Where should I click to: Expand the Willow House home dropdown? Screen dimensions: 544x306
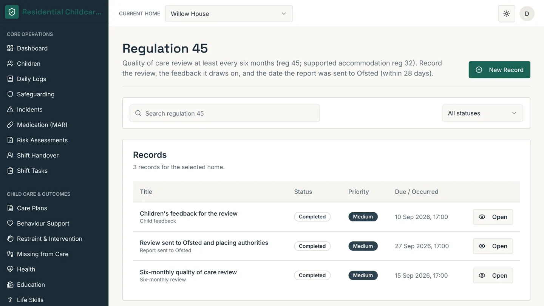pos(229,14)
